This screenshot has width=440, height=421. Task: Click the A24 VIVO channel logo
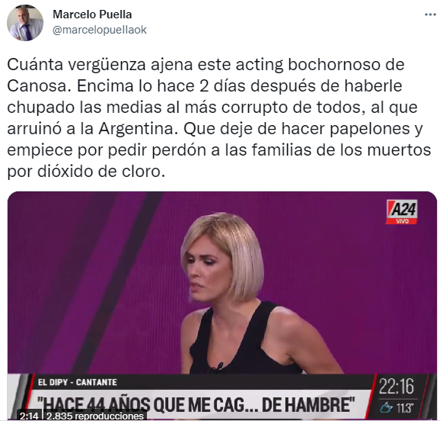coord(402,212)
